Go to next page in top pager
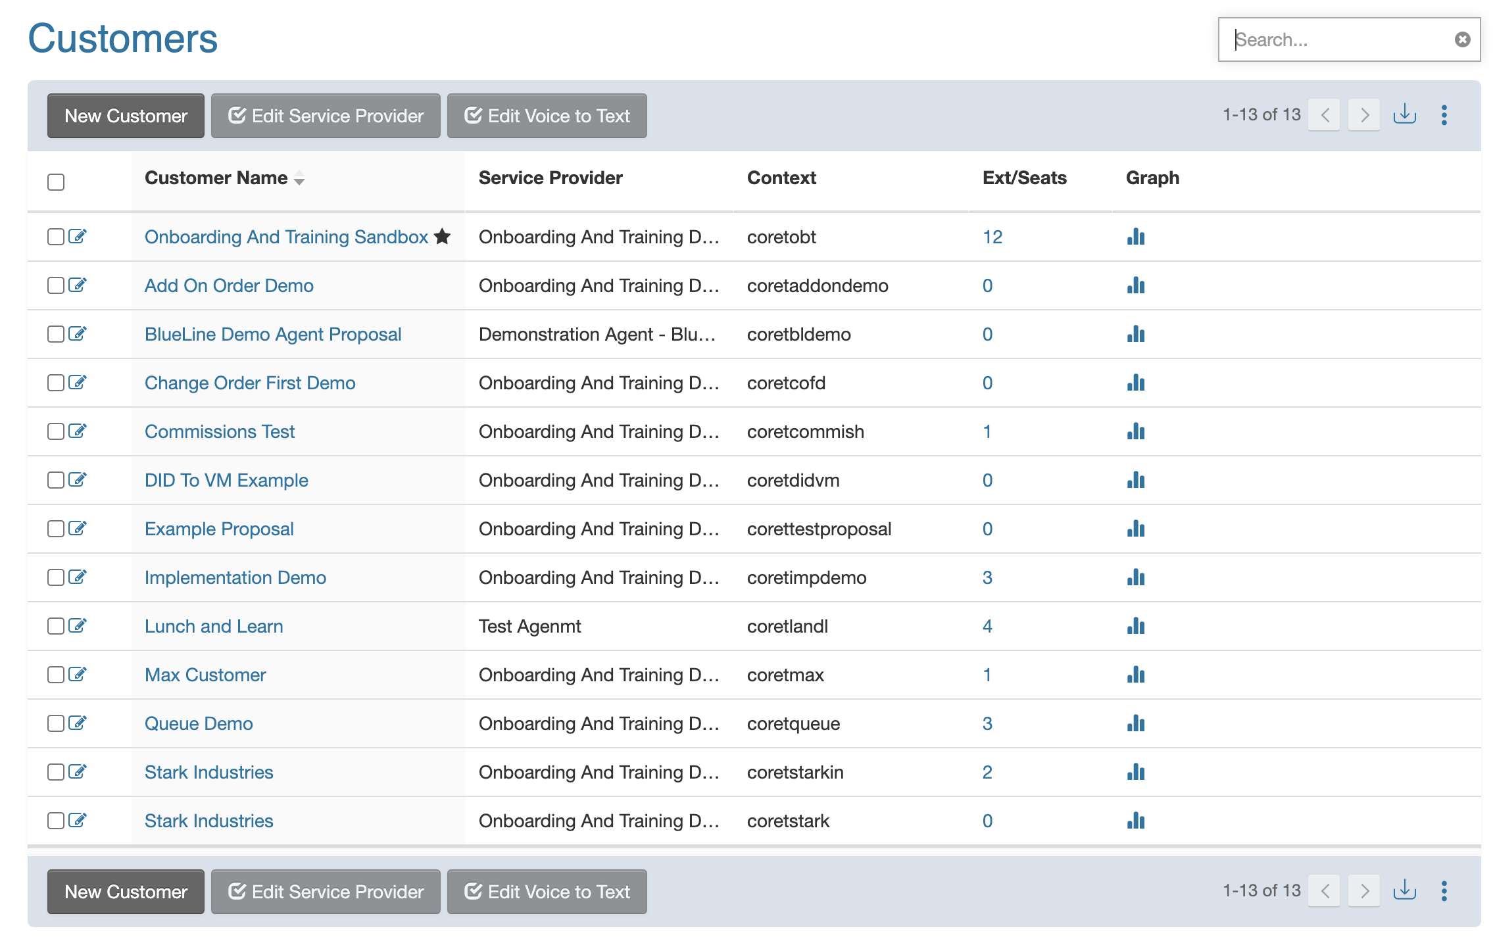Viewport: 1493px width, 943px height. [1363, 115]
